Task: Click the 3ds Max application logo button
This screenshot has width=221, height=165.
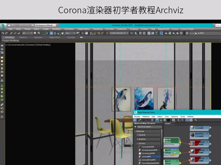Action: point(3,26)
